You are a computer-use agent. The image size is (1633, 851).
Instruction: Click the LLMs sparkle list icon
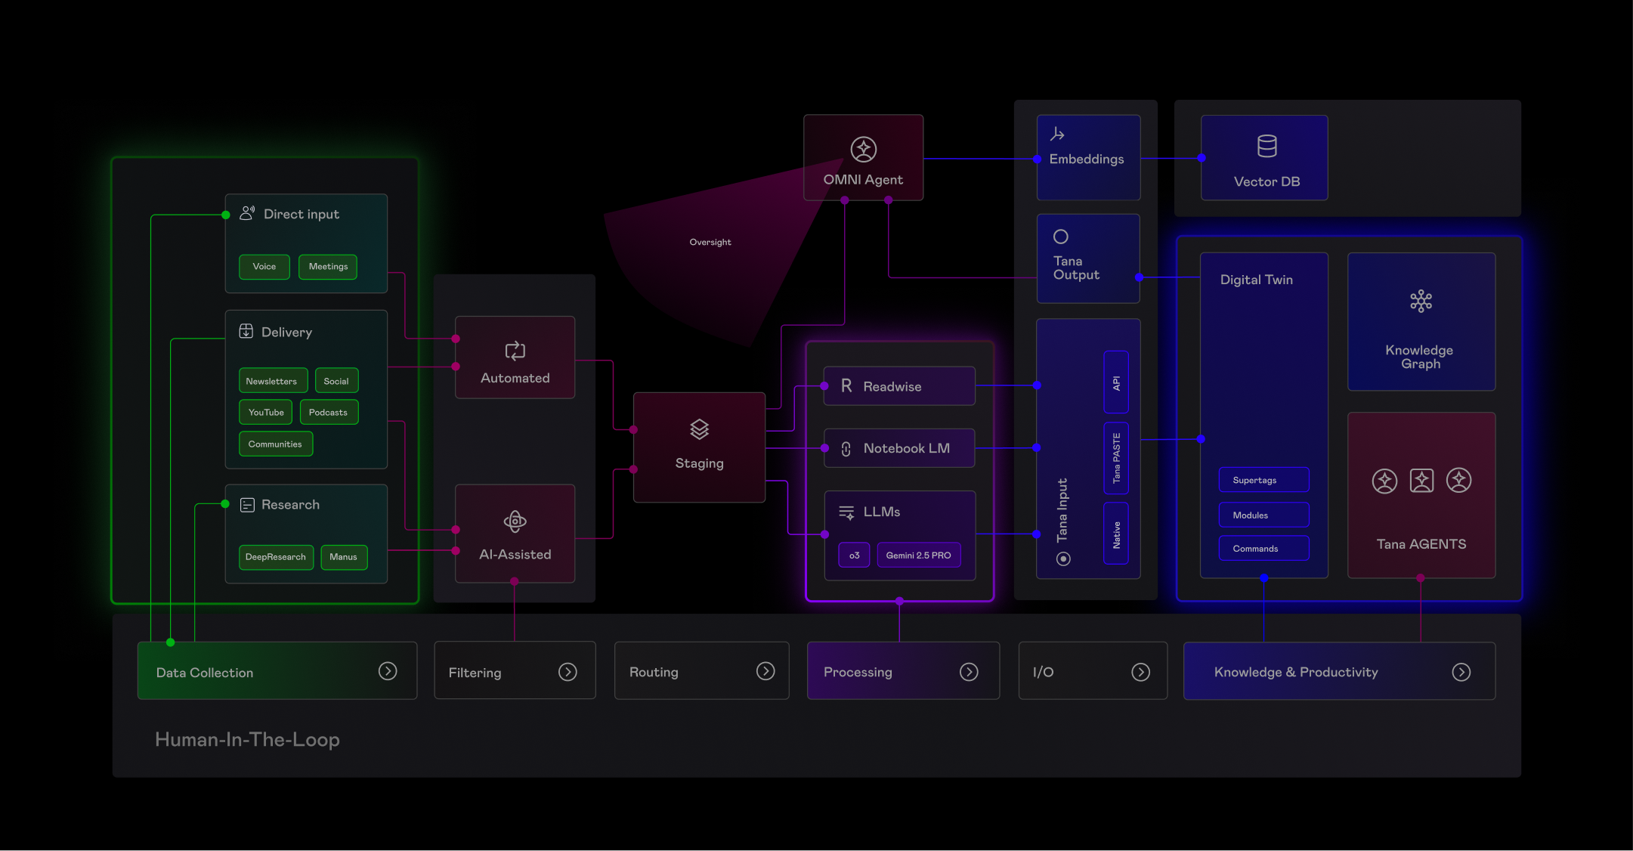click(x=846, y=512)
